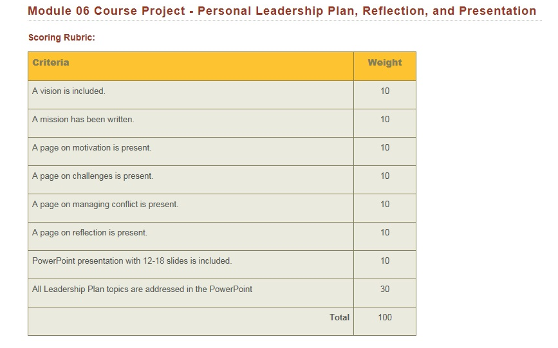This screenshot has width=558, height=348.
Task: Click the weight 10 in the vision row
Action: pyautogui.click(x=385, y=91)
